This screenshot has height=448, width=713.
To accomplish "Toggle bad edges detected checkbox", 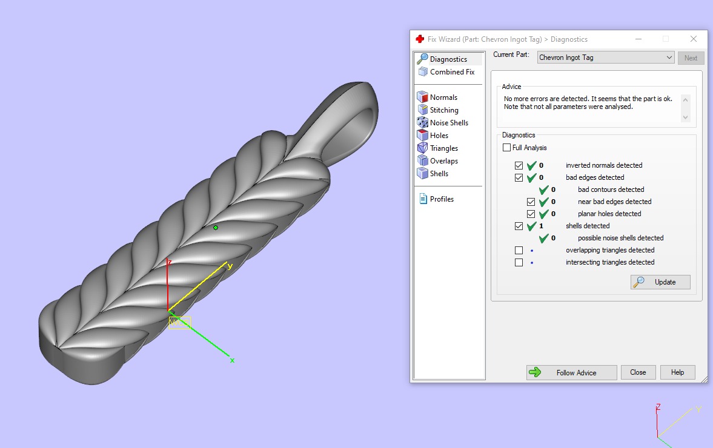I will click(x=519, y=177).
